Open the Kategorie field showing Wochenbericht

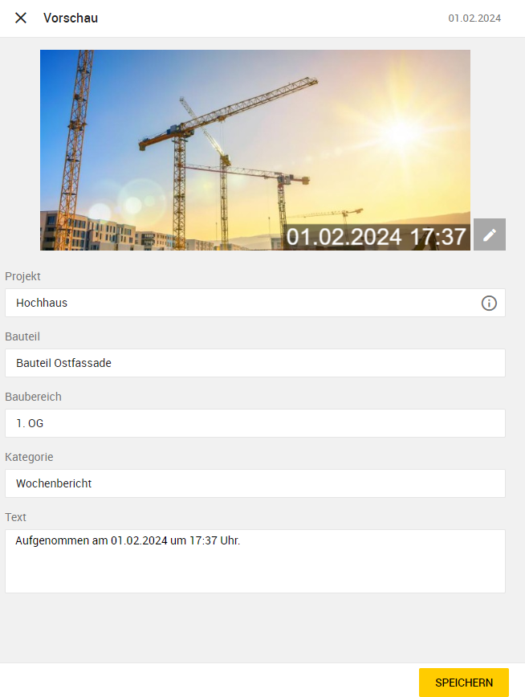pos(255,483)
